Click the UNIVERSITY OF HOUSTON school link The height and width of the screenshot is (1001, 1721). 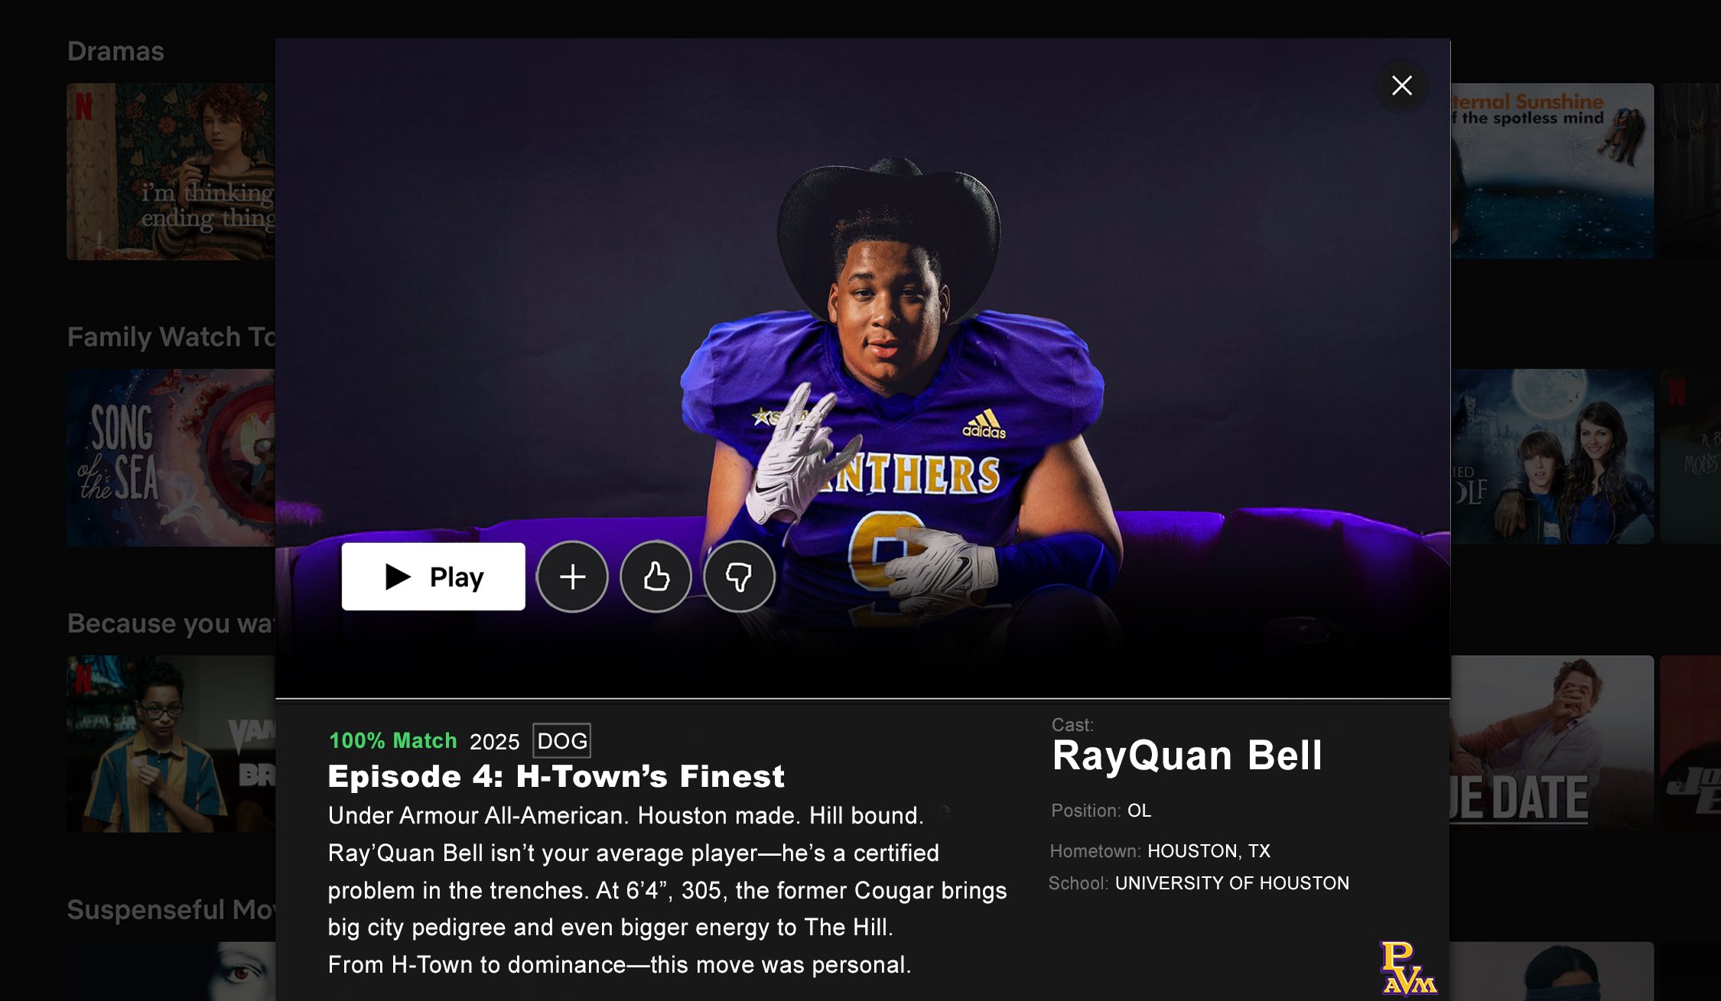pyautogui.click(x=1232, y=883)
